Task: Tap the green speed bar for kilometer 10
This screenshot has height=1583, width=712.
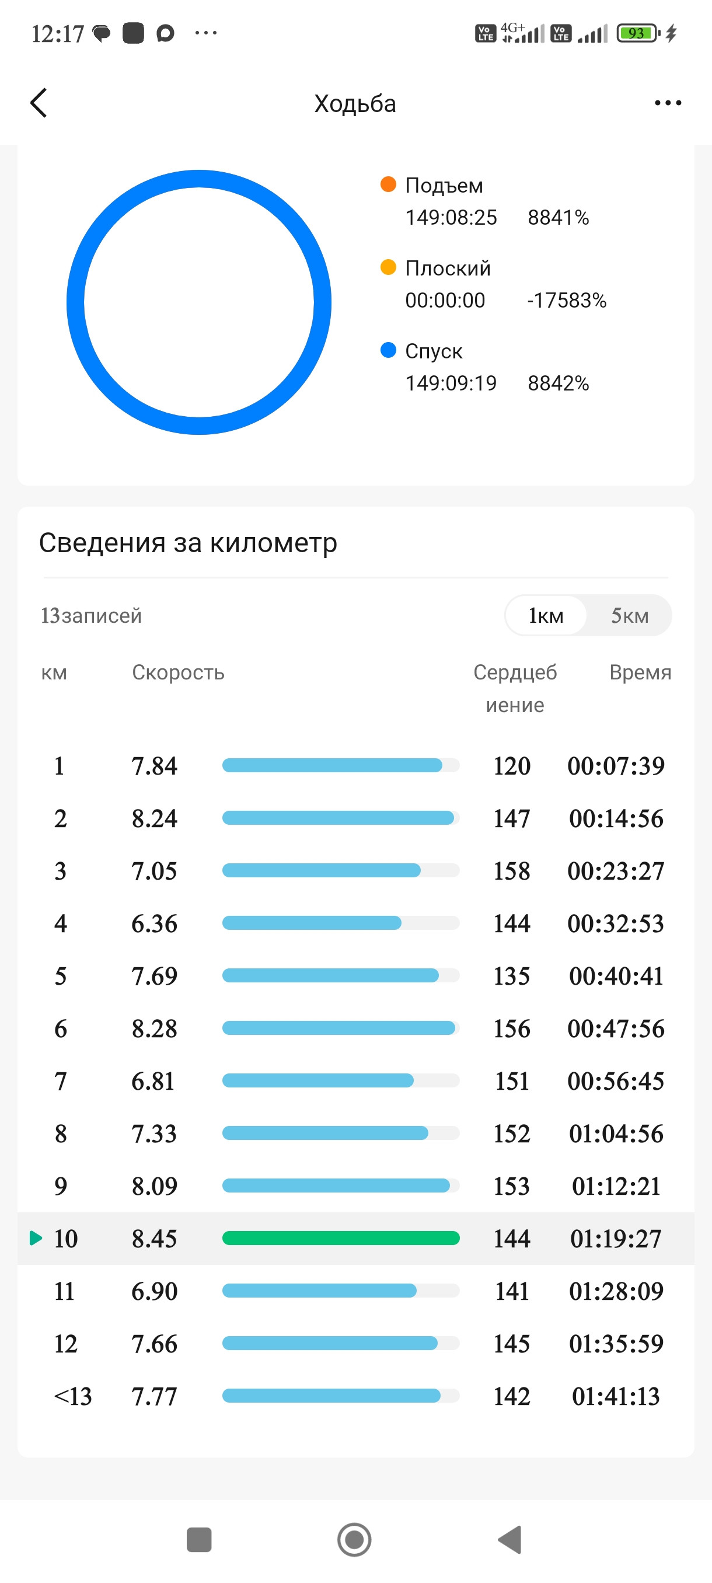Action: tap(341, 1238)
